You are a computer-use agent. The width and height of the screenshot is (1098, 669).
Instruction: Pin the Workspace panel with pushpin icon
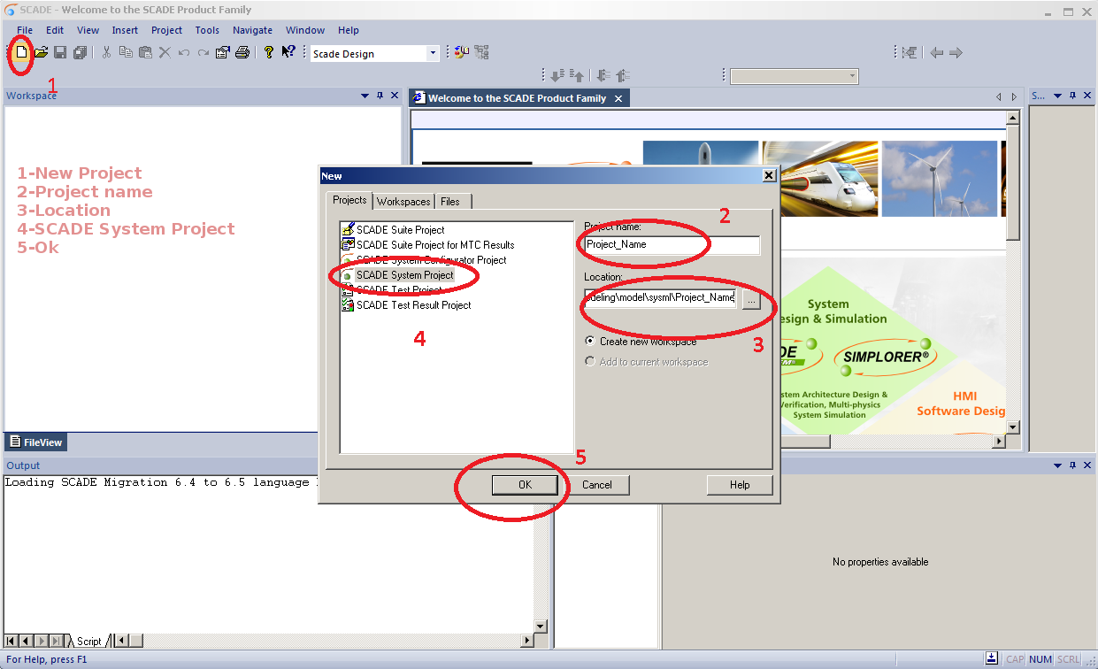coord(380,96)
